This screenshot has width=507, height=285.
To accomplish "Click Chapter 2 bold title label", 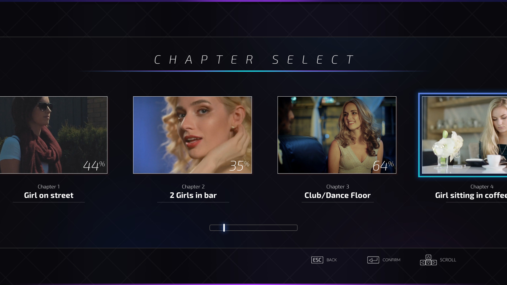I will [193, 195].
